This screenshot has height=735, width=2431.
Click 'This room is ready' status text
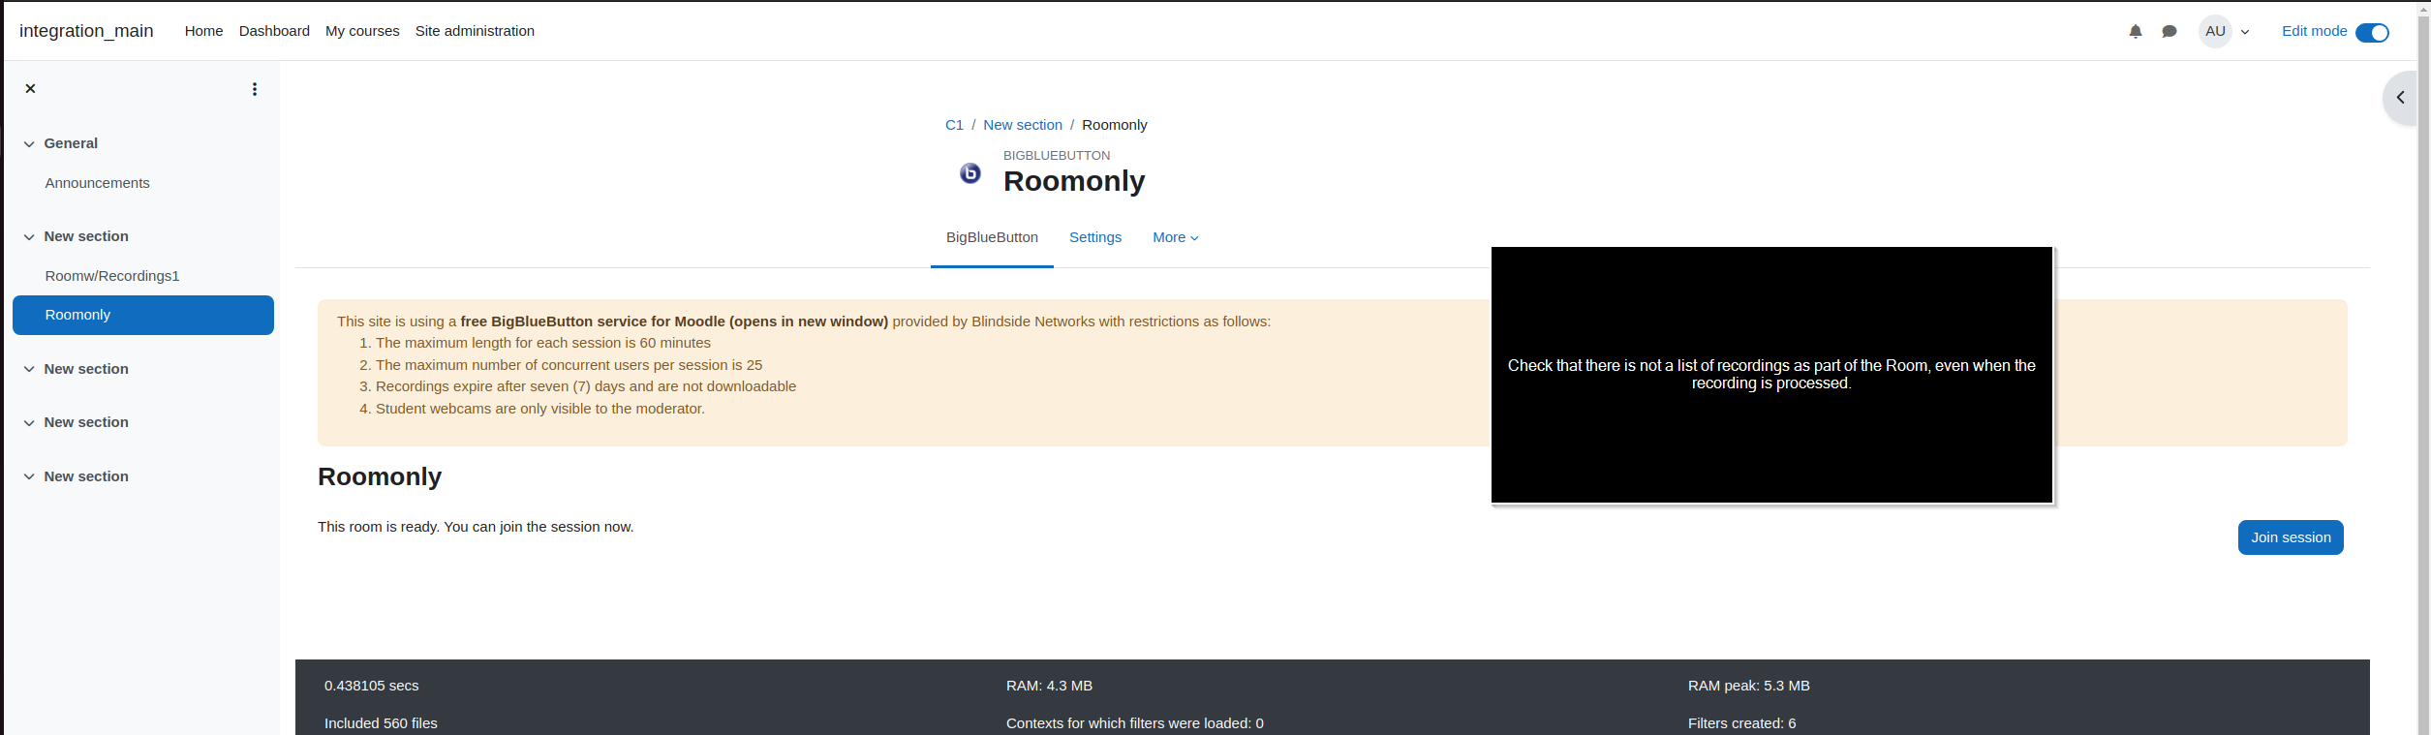(476, 527)
